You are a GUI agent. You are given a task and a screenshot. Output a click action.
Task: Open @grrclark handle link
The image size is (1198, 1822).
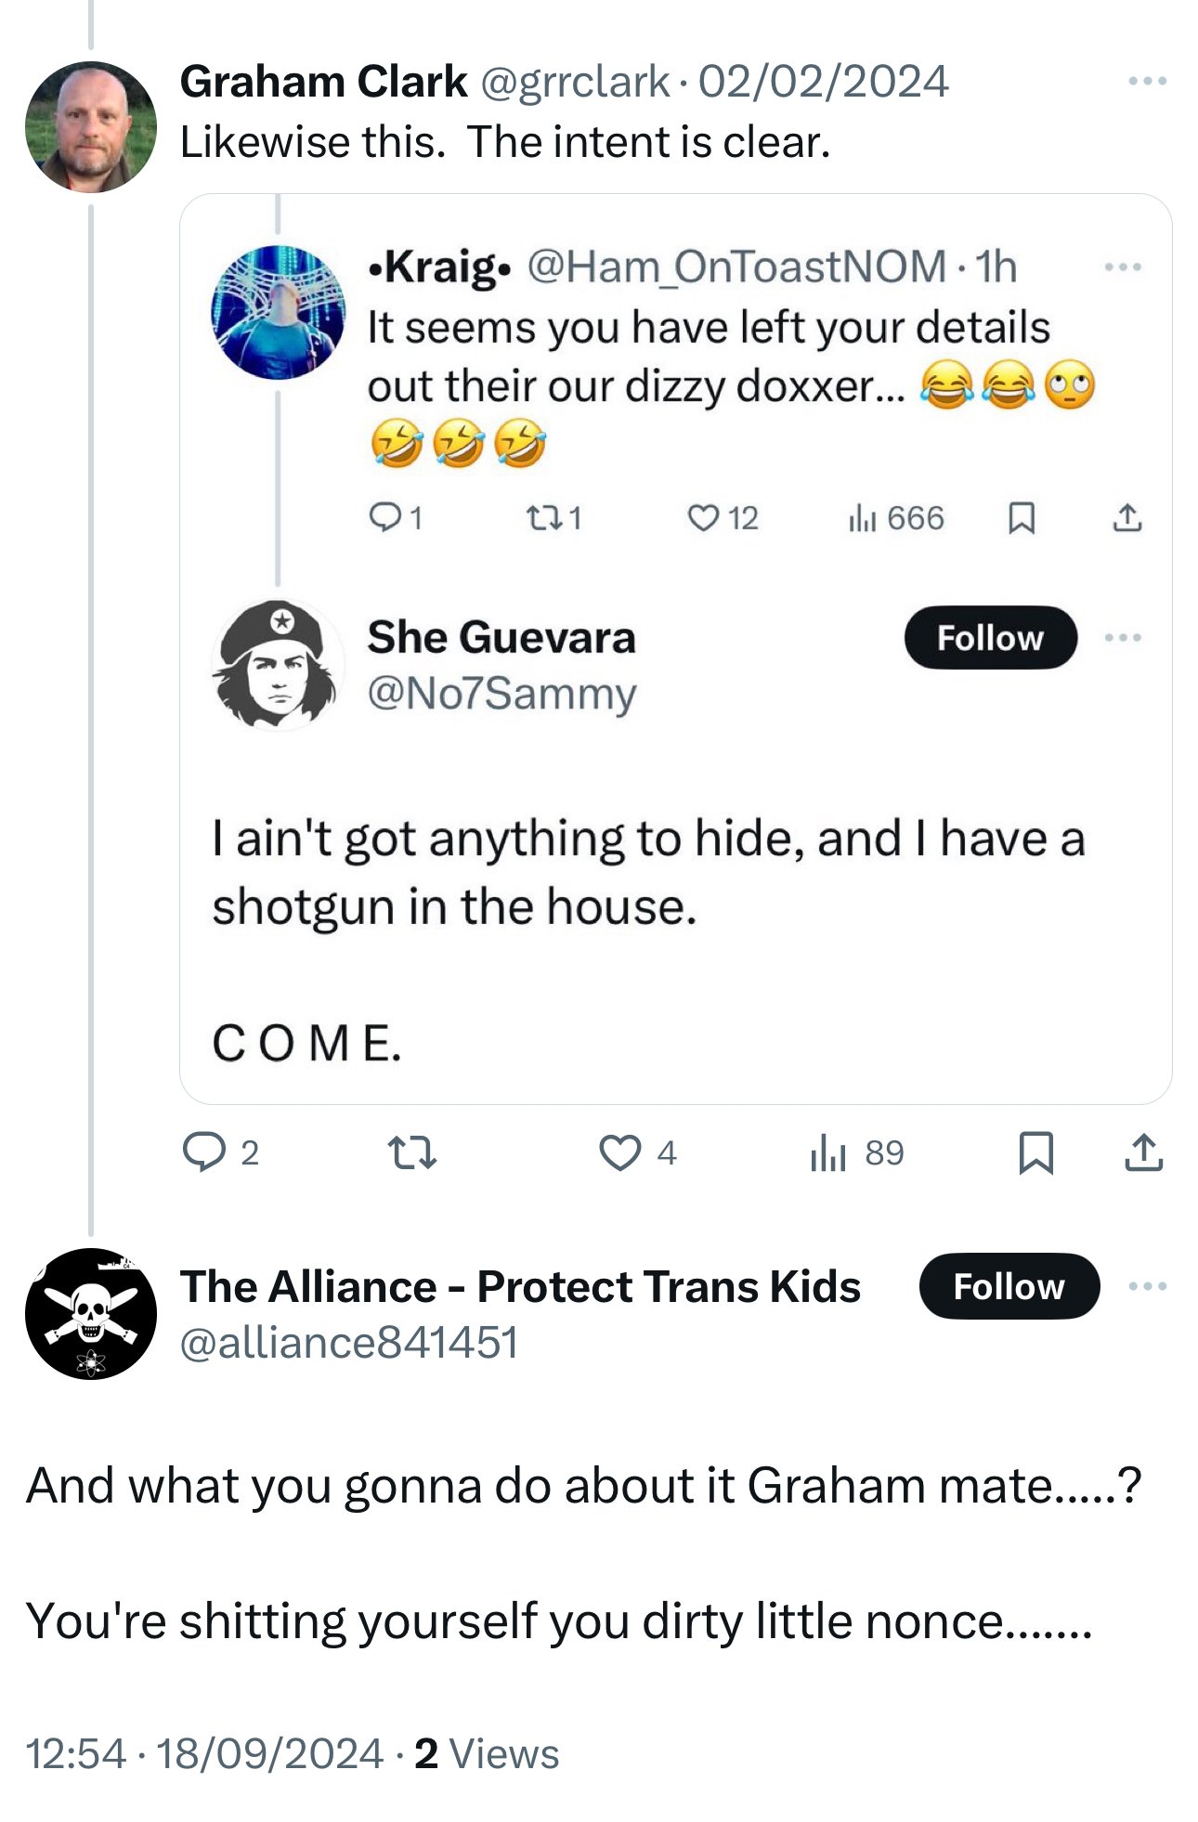(x=575, y=82)
